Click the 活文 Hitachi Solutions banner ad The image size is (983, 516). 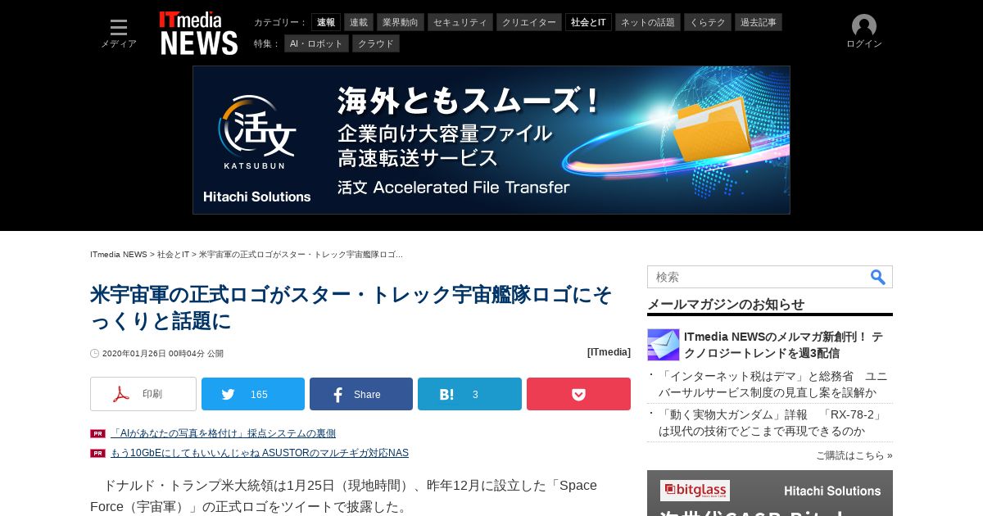point(491,140)
